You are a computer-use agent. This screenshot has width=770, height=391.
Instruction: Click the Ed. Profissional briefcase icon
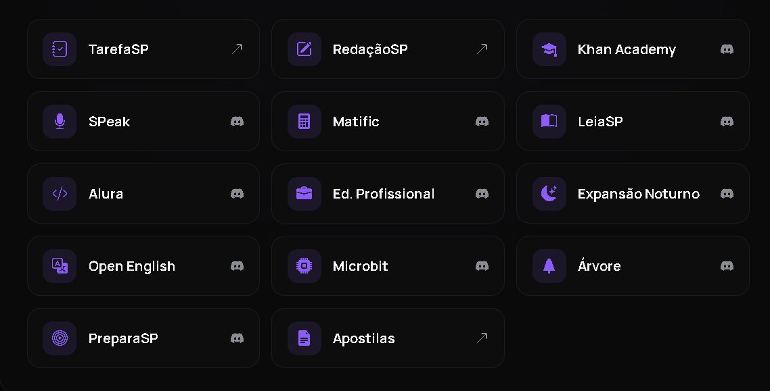click(x=304, y=194)
